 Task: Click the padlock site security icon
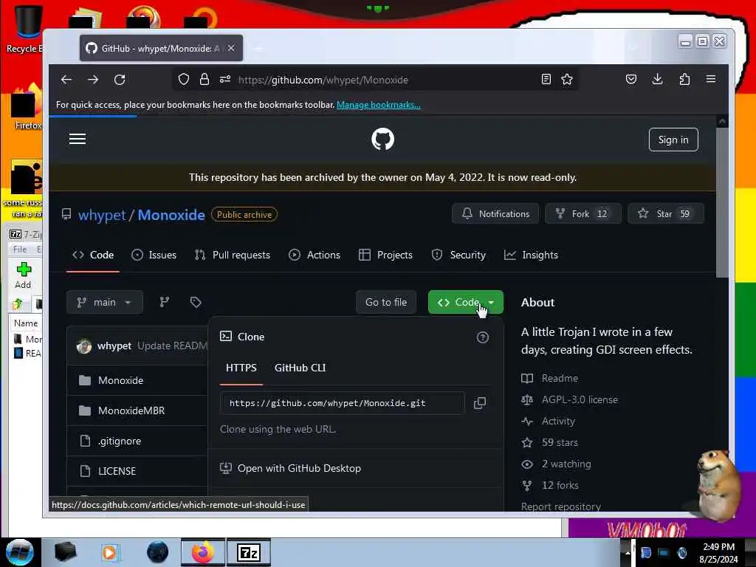coord(205,80)
